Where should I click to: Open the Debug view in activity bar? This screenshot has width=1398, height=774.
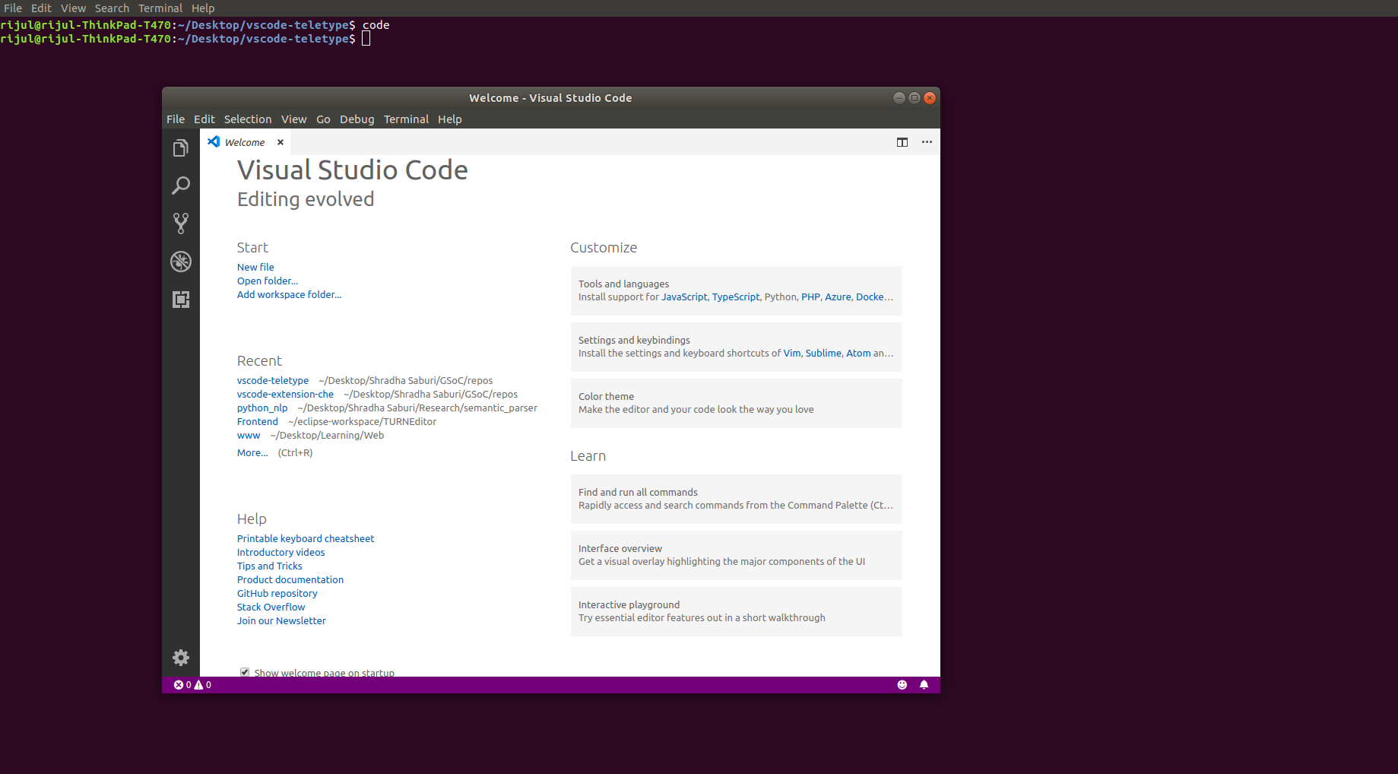pyautogui.click(x=181, y=262)
